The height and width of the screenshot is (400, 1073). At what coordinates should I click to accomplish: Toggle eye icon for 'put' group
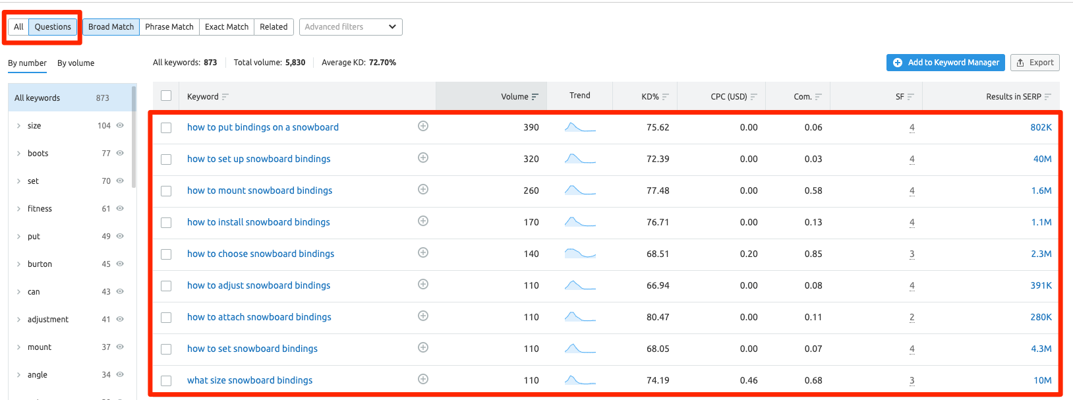point(120,236)
